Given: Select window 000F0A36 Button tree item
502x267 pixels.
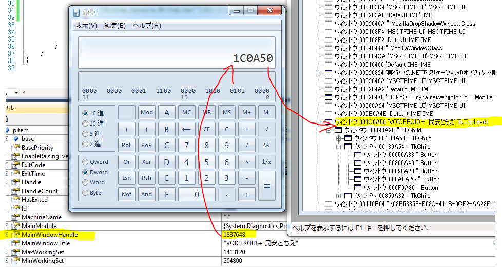Looking at the screenshot, I should pyautogui.click(x=400, y=188).
